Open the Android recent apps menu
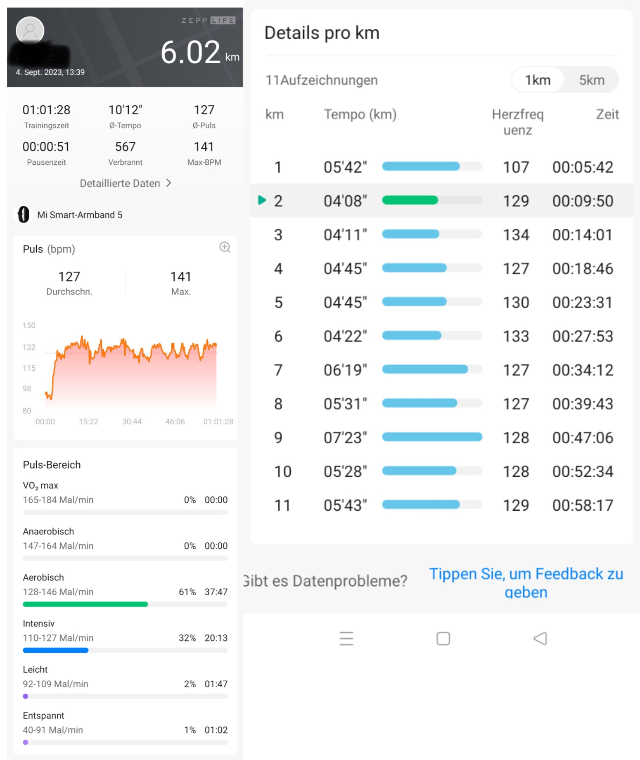The width and height of the screenshot is (640, 760). pos(346,638)
